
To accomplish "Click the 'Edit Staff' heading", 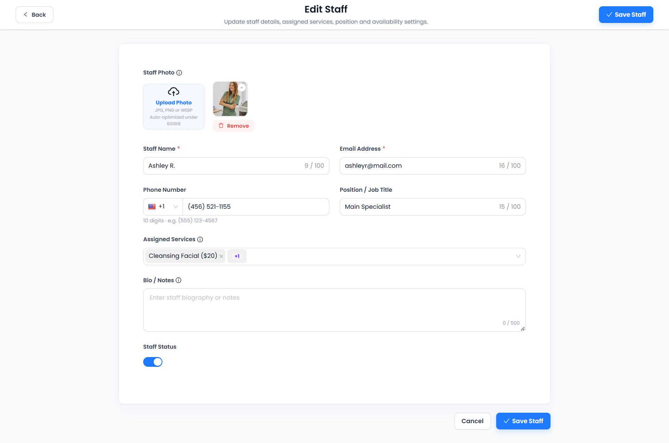I will click(326, 9).
